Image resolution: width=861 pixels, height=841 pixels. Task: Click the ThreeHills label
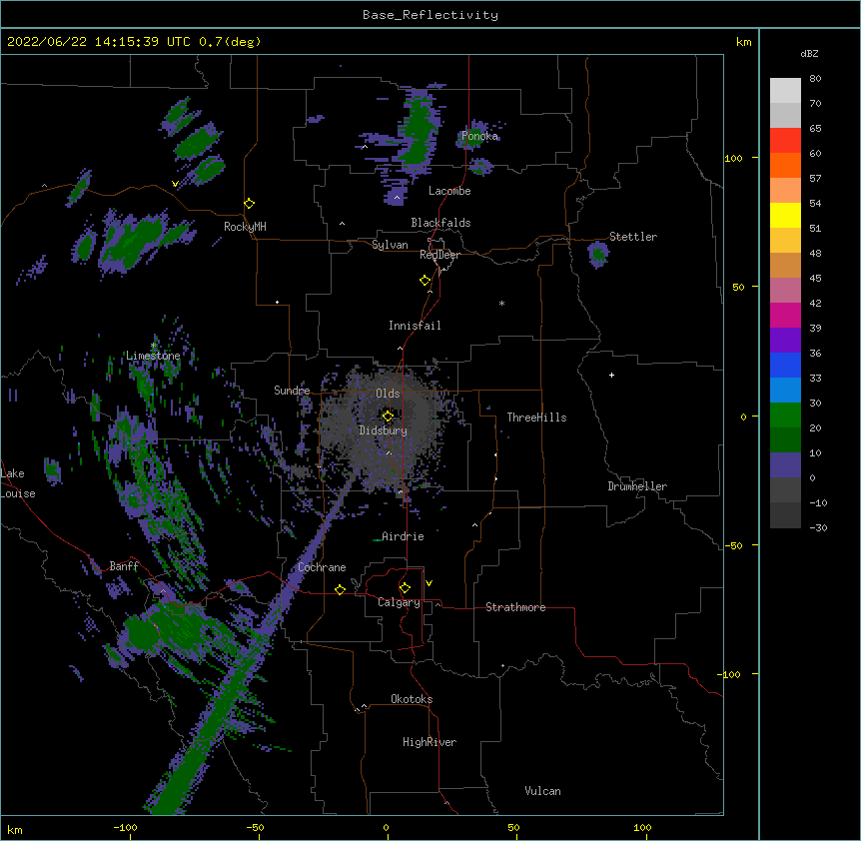click(536, 418)
